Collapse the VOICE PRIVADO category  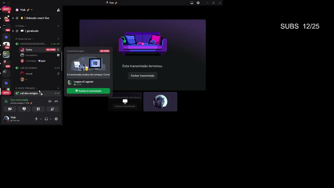point(26,88)
